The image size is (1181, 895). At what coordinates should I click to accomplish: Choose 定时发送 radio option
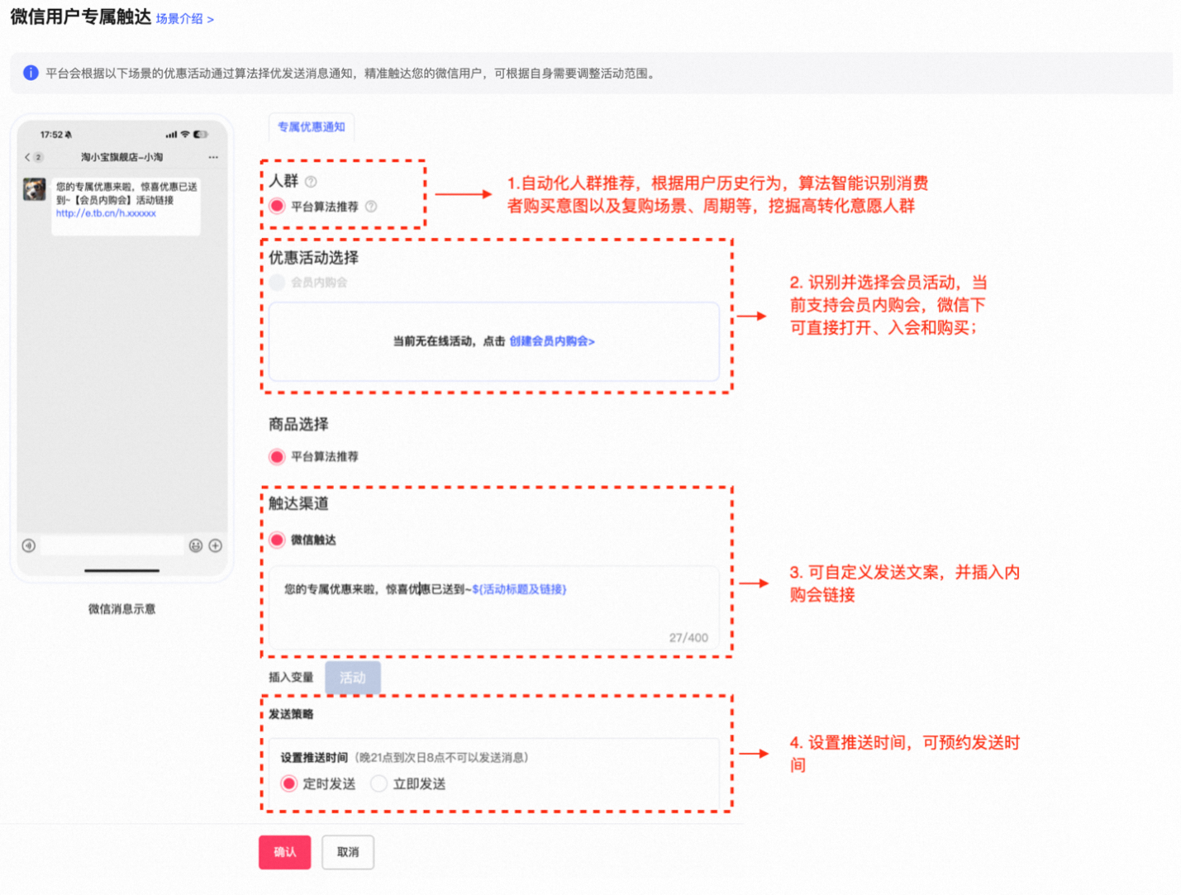point(288,783)
